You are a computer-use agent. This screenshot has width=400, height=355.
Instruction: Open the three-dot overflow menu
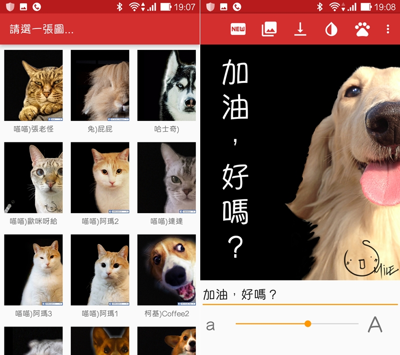click(x=388, y=29)
